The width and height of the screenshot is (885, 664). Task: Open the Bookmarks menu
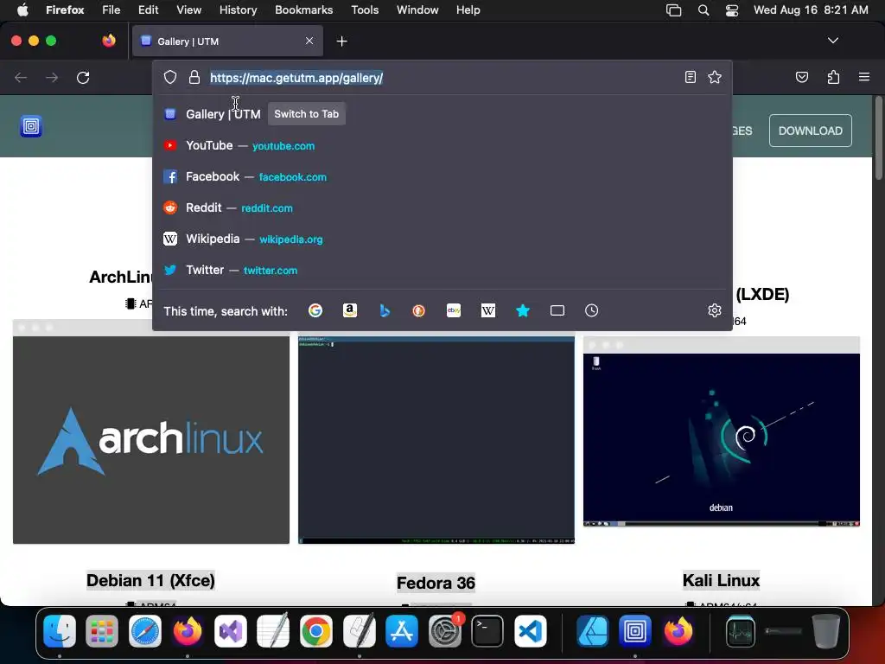pos(303,10)
